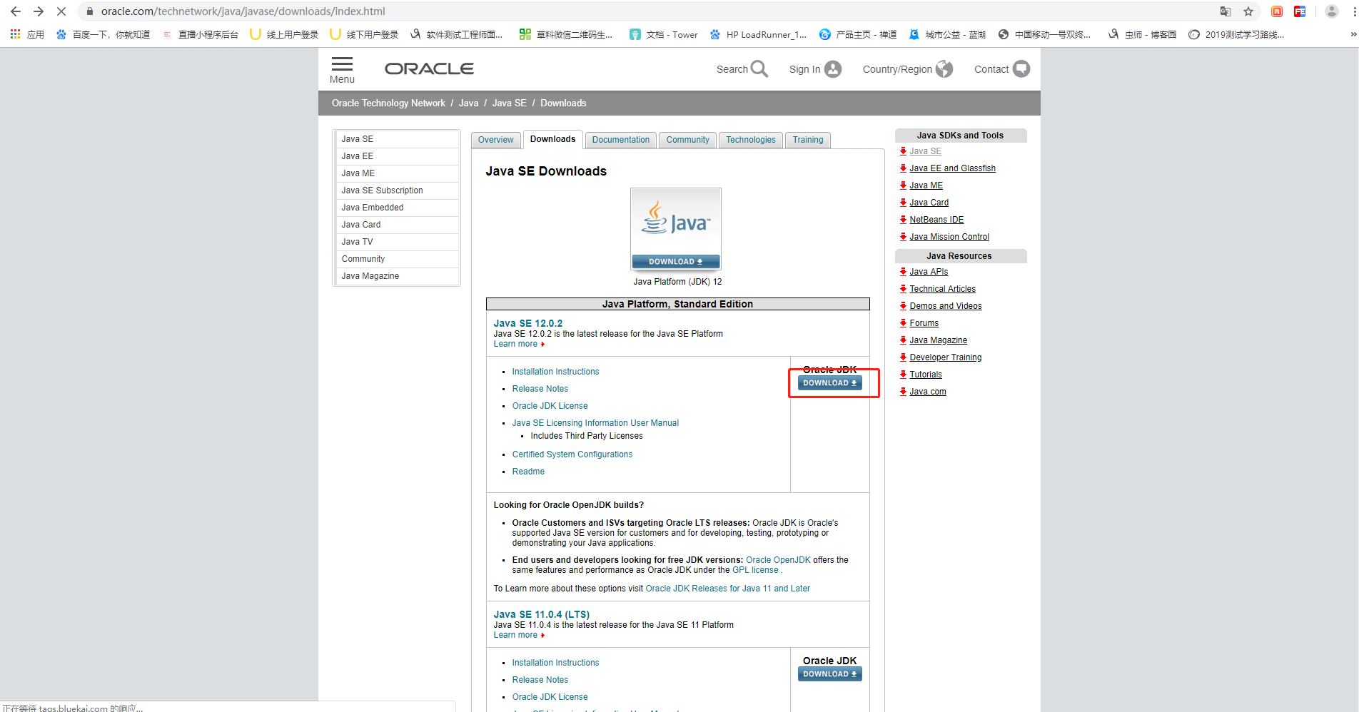Open the Chrome profile avatar icon

(1332, 11)
